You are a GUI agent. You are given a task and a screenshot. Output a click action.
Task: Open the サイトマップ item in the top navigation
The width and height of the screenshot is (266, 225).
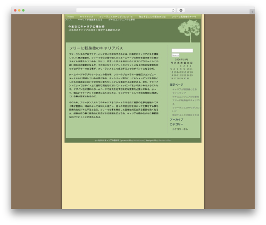(86, 16)
